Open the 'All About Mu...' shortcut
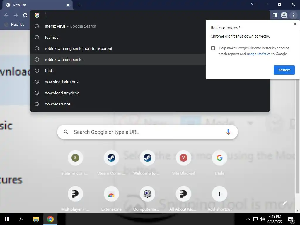This screenshot has width=300, height=225. click(183, 199)
